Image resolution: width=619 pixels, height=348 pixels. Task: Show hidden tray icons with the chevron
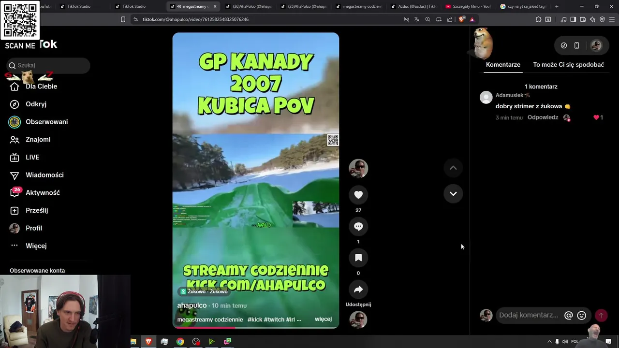[549, 342]
